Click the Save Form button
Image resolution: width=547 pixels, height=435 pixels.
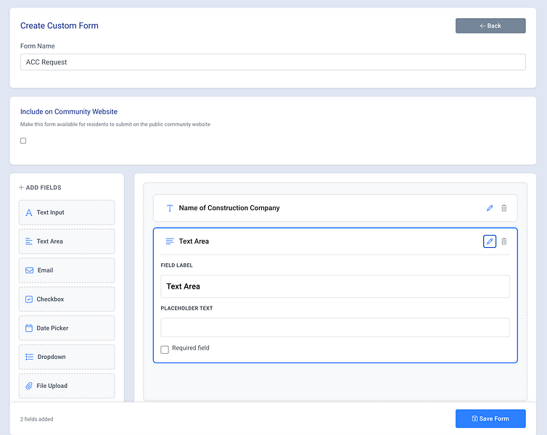pos(490,418)
